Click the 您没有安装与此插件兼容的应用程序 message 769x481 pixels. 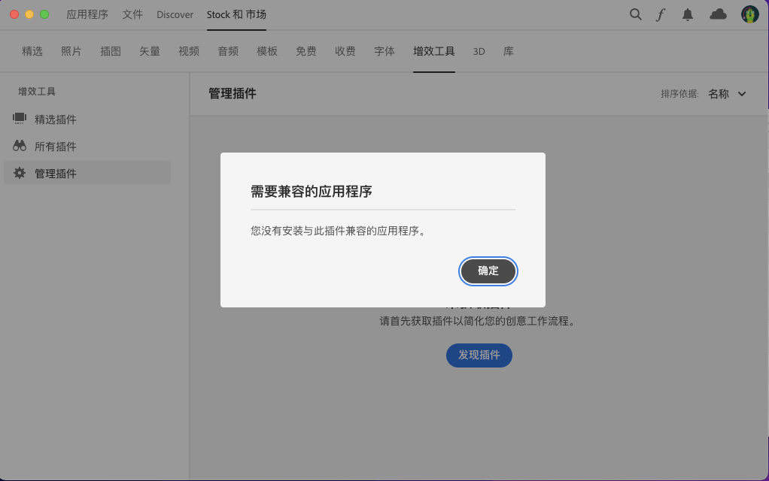pos(339,231)
